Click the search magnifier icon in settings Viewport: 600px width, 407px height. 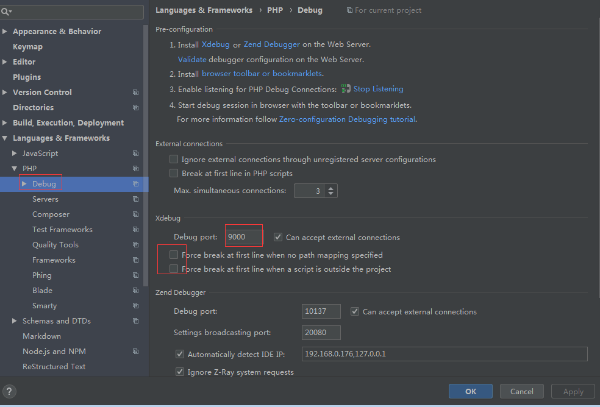(6, 12)
